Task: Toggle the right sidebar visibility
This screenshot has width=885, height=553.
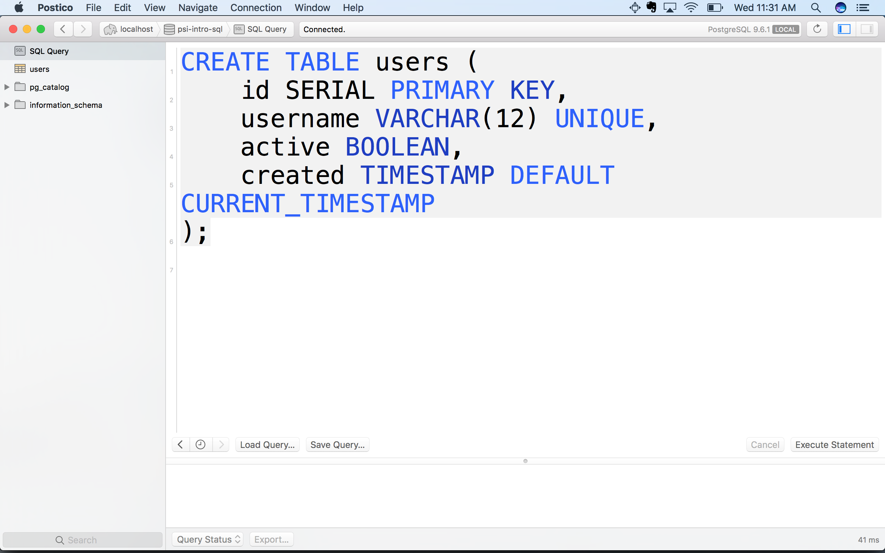Action: (867, 29)
